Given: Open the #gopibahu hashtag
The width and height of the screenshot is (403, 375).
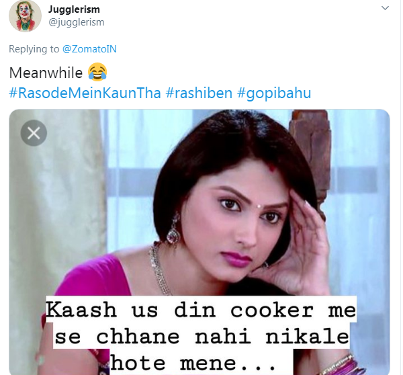Looking at the screenshot, I should pyautogui.click(x=274, y=93).
